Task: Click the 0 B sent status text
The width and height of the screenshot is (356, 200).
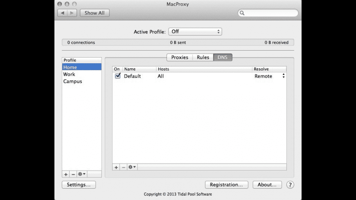Action: coord(178,42)
